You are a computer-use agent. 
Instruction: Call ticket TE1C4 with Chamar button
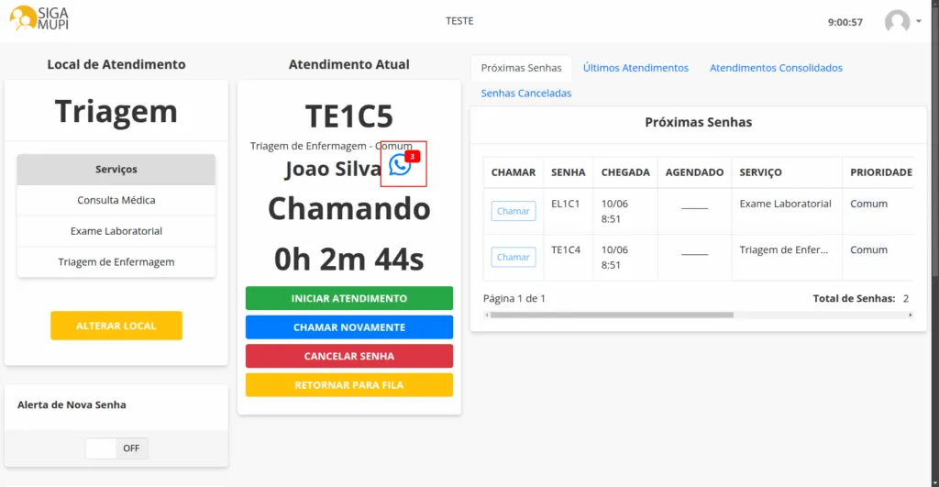[513, 257]
